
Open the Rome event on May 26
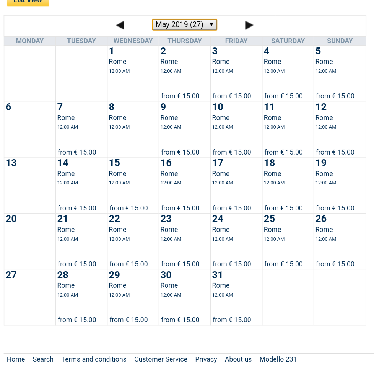click(324, 230)
